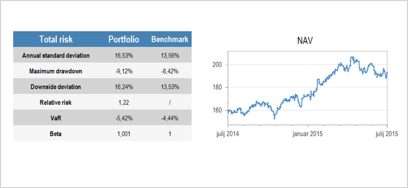408x188 pixels.
Task: Click the Total risk table header
Action: pyautogui.click(x=56, y=40)
